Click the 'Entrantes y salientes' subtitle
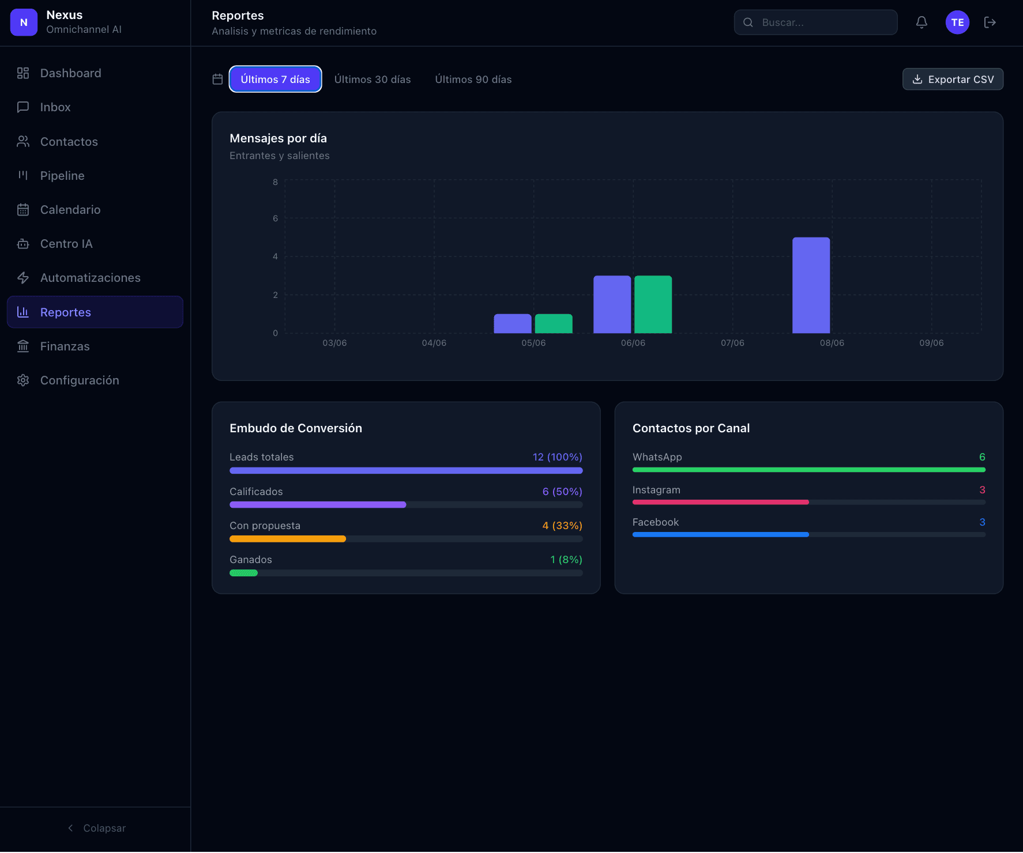This screenshot has height=853, width=1023. point(280,156)
